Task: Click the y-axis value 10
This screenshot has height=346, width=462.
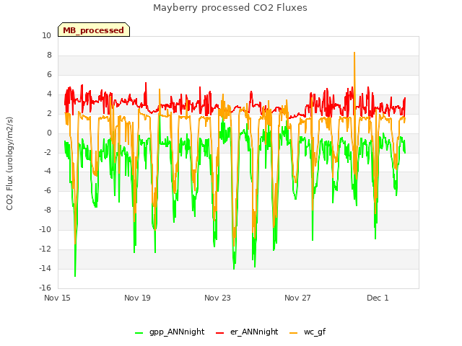Action: pyautogui.click(x=46, y=36)
